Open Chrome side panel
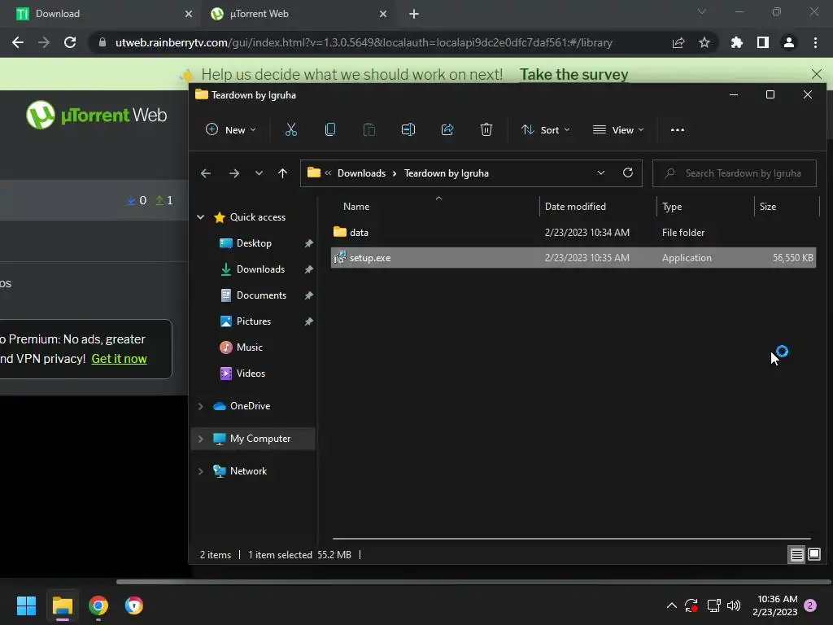Screen dimensions: 833x625 [763, 42]
